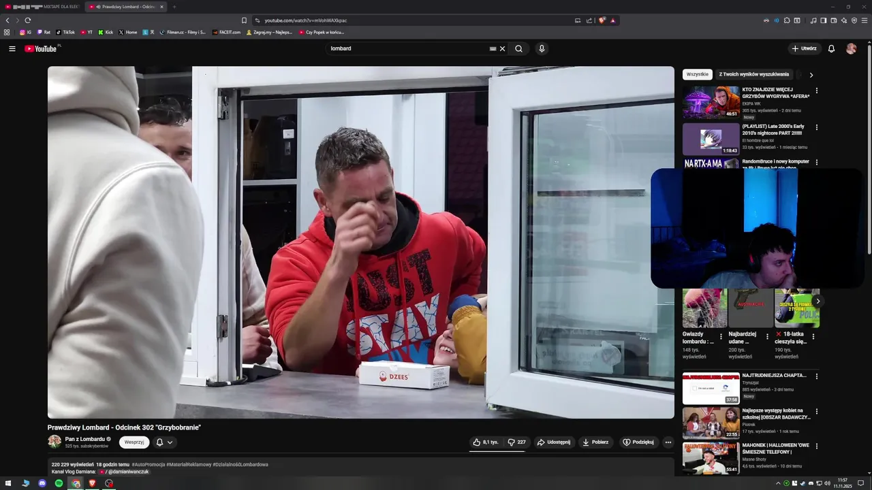Open 'Najlepsze występy kobiet na szkolnej' title
The image size is (872, 490).
(776, 414)
